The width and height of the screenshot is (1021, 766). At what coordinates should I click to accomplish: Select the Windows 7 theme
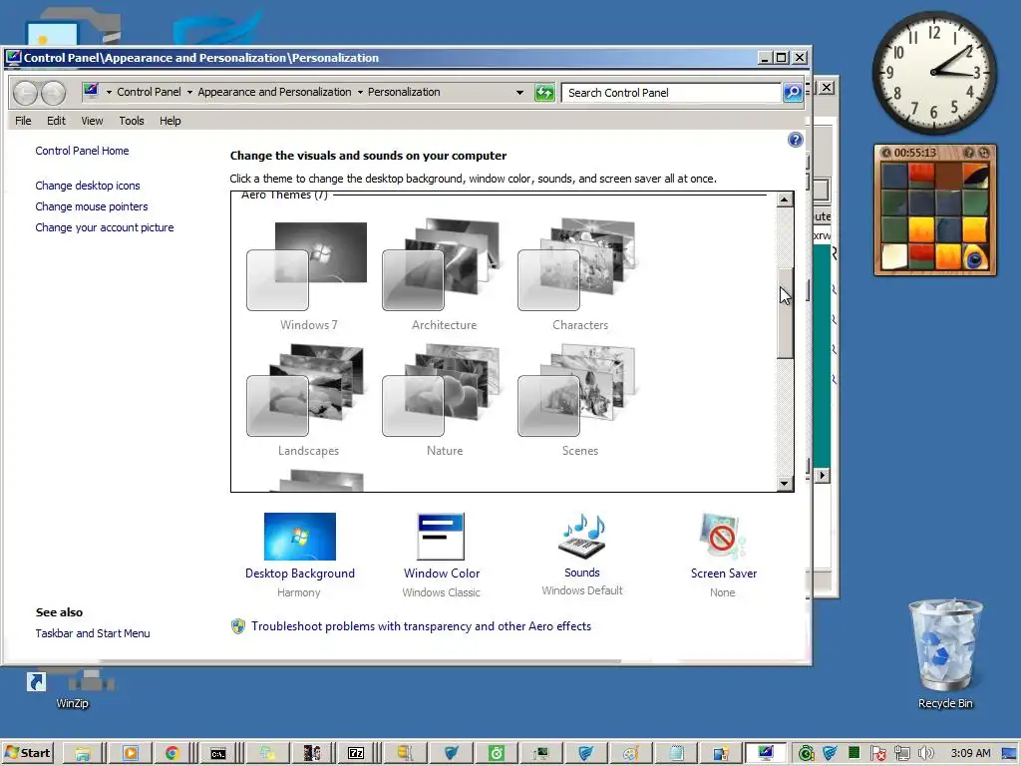(x=307, y=275)
